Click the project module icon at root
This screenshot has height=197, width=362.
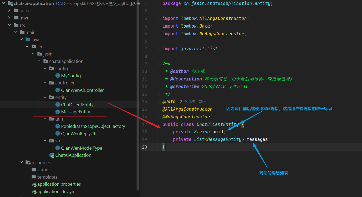(10, 3)
